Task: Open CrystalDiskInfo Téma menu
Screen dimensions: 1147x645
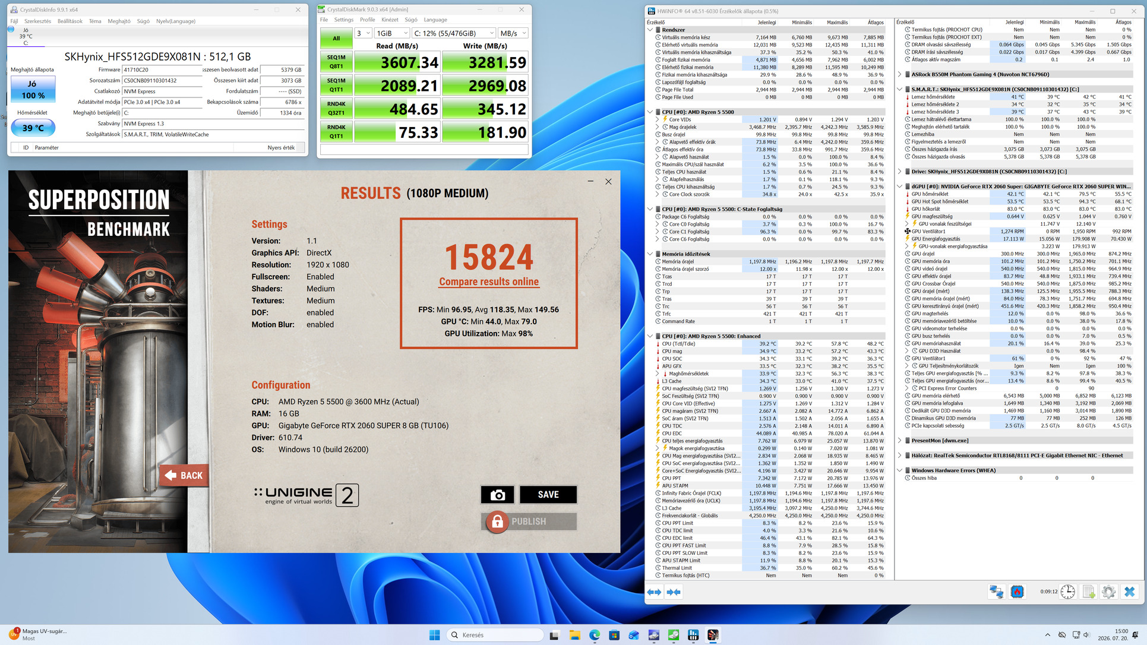Action: 95,21
